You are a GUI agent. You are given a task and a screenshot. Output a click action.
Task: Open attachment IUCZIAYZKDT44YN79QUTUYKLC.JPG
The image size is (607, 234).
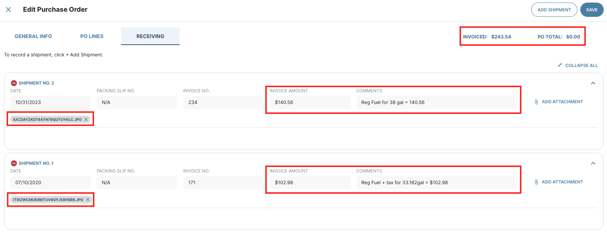[47, 119]
